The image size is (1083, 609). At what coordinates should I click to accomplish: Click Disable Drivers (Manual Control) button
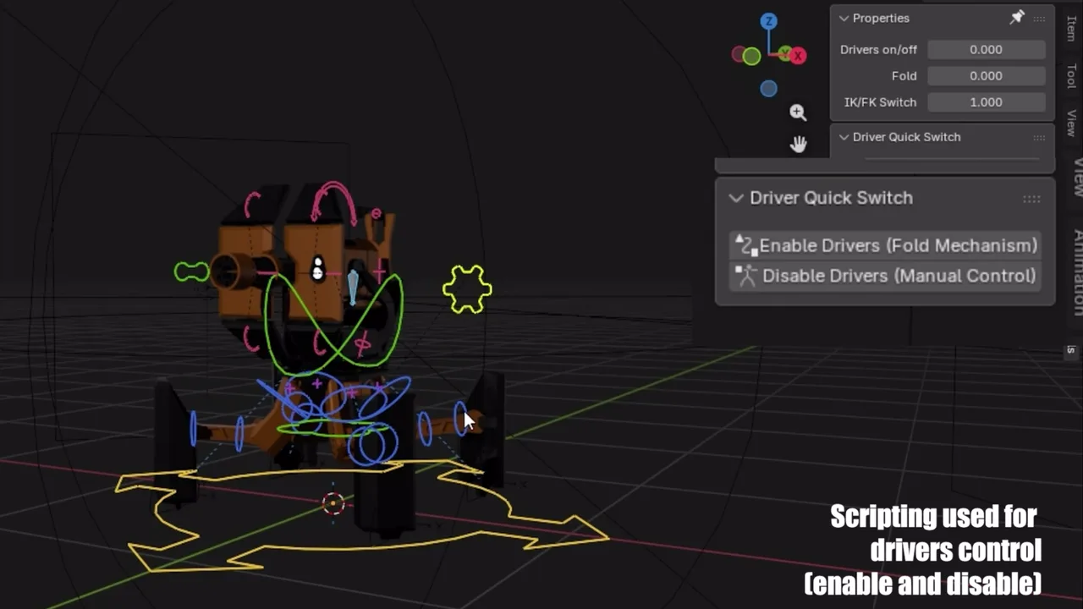885,276
